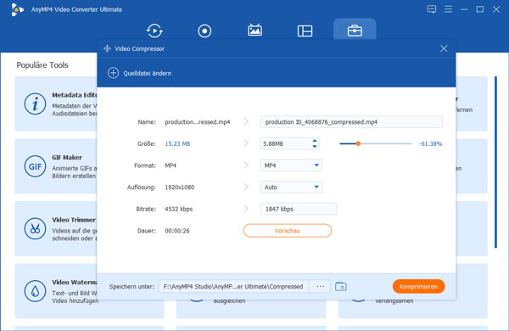The image size is (509, 331).
Task: Click the 1920x1080 resolution value
Action: tap(180, 187)
